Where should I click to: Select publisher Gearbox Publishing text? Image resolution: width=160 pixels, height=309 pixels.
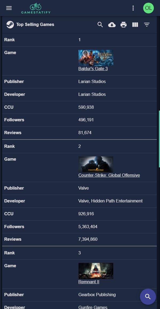97,295
